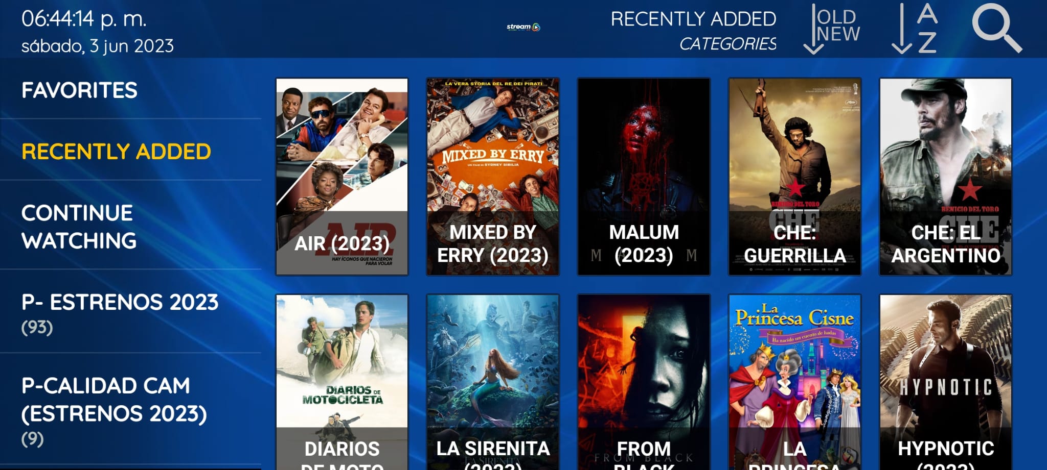Click the date sábado, 3 jun 2023
The height and width of the screenshot is (470, 1047).
pos(97,46)
